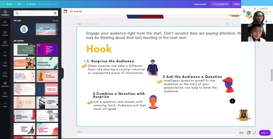Move page up with the chevron arrow

pos(233,24)
